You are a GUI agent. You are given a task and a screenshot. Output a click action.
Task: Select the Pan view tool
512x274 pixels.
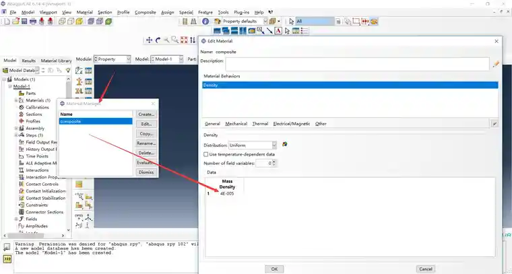(150, 40)
